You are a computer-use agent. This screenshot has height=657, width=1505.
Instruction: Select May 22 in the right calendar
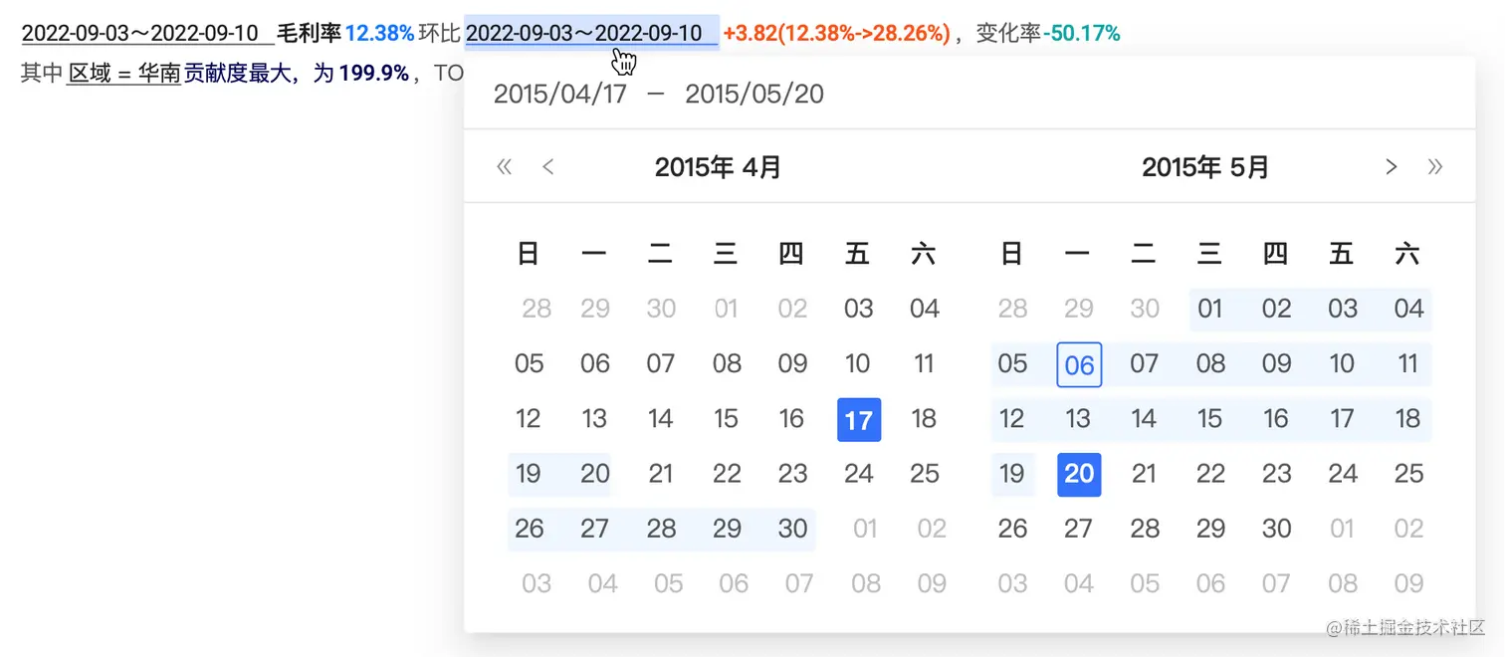click(x=1210, y=475)
